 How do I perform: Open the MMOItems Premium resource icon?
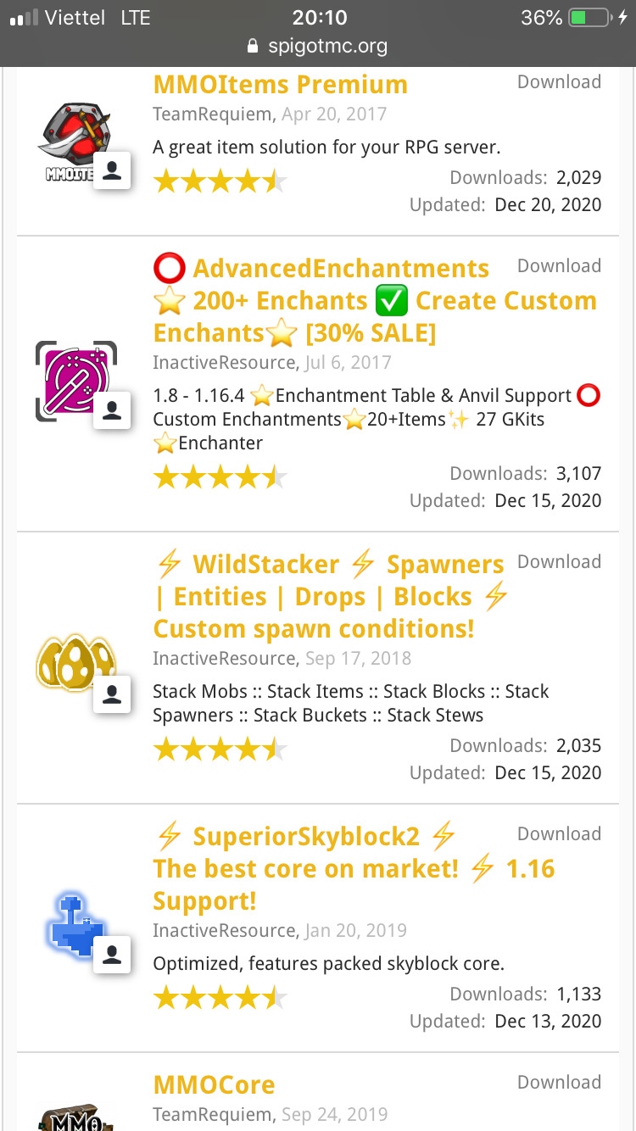[x=75, y=140]
